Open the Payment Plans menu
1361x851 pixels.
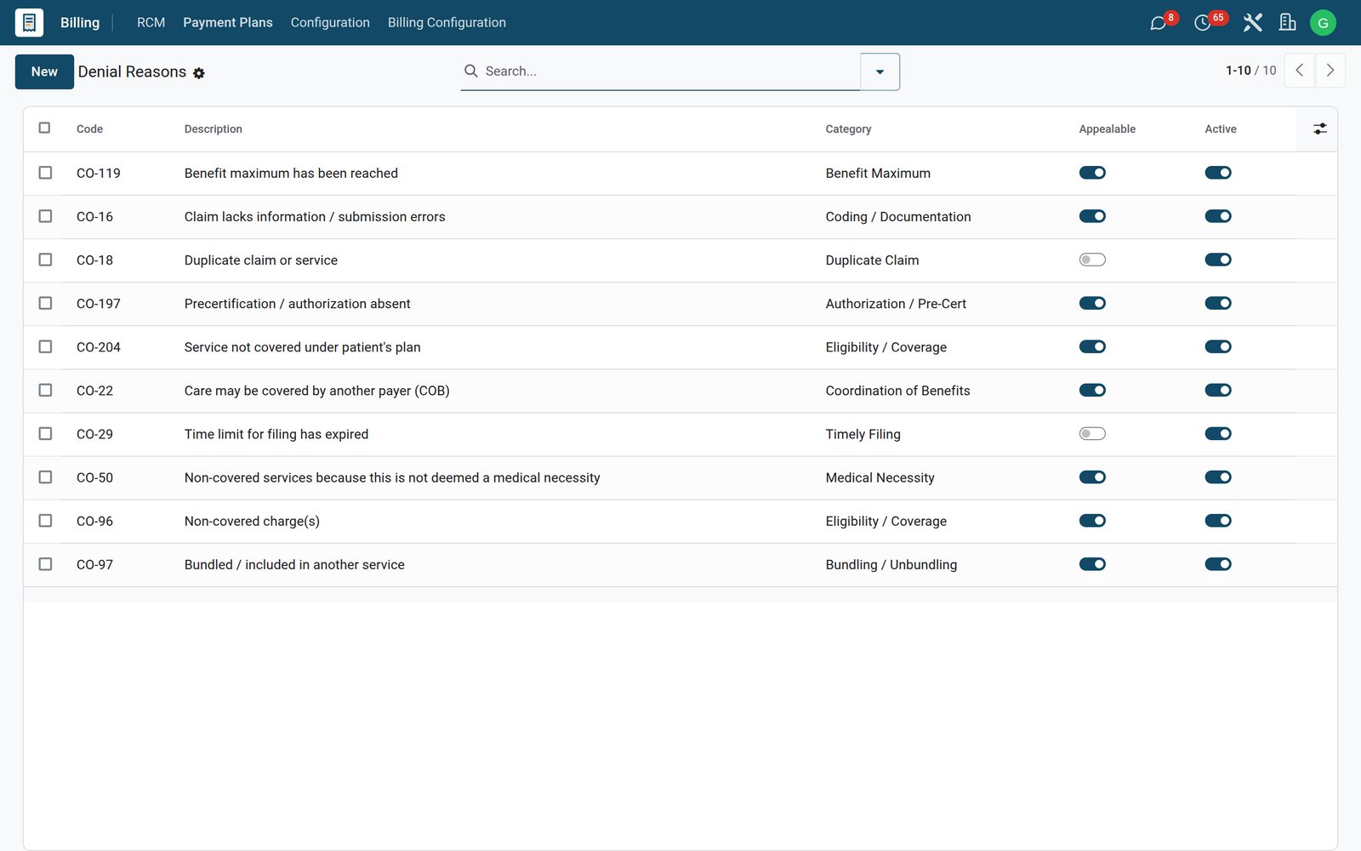tap(228, 22)
